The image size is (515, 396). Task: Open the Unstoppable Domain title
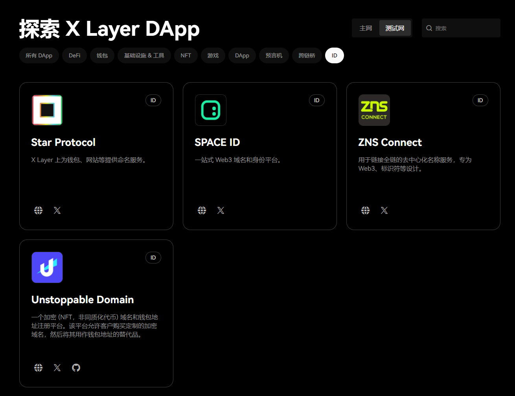pos(83,300)
